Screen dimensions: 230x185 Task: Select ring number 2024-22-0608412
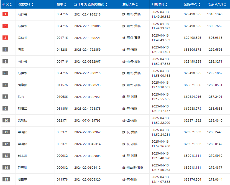pos(87,168)
